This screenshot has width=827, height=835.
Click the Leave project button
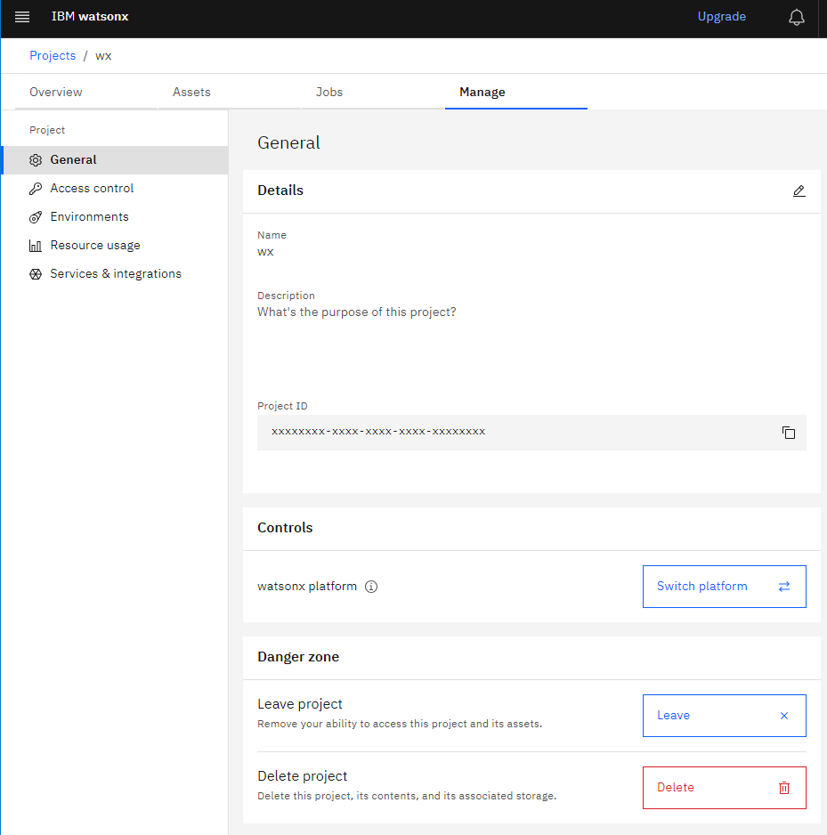(x=725, y=716)
